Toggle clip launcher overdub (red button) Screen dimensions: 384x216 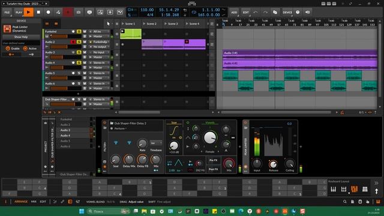[x=68, y=12]
